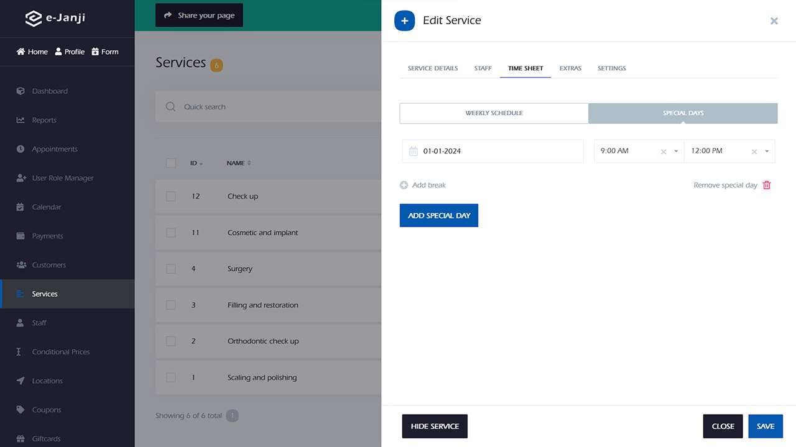Click the Giftcards gift icon
This screenshot has width=796, height=447.
(21, 439)
